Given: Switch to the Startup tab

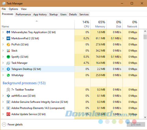Looking at the screenshot, I should tap(53, 14).
